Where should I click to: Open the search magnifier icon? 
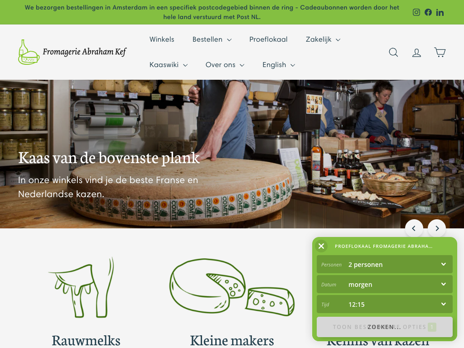tap(393, 53)
